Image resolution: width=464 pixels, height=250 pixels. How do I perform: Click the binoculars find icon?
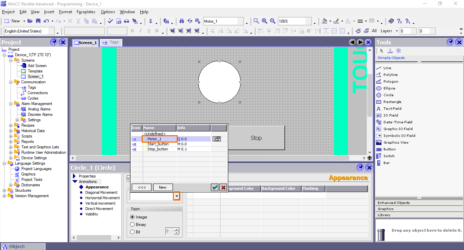(182, 21)
